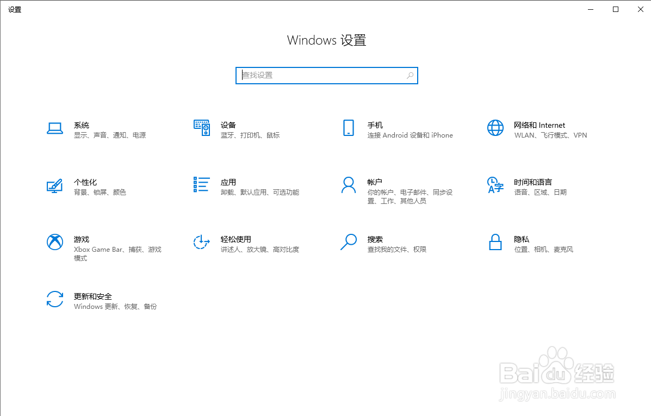Close the 设置 window

(640, 9)
